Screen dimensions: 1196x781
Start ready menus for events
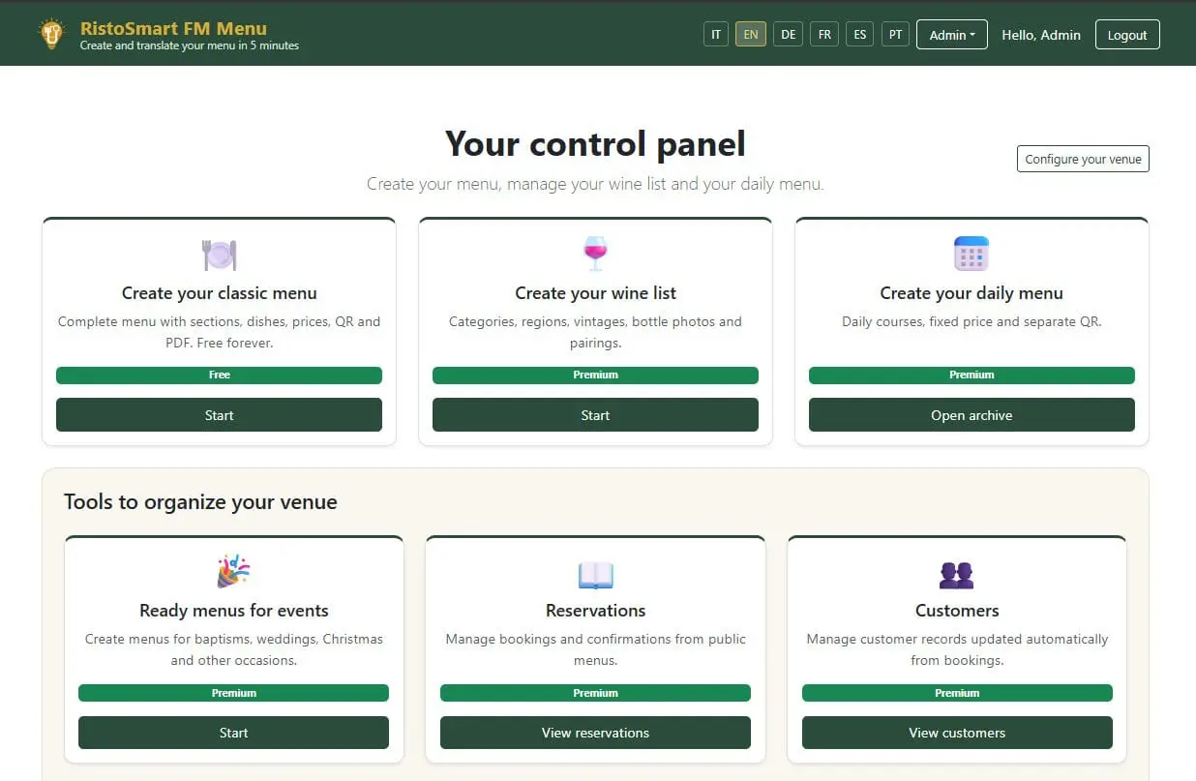coord(233,733)
